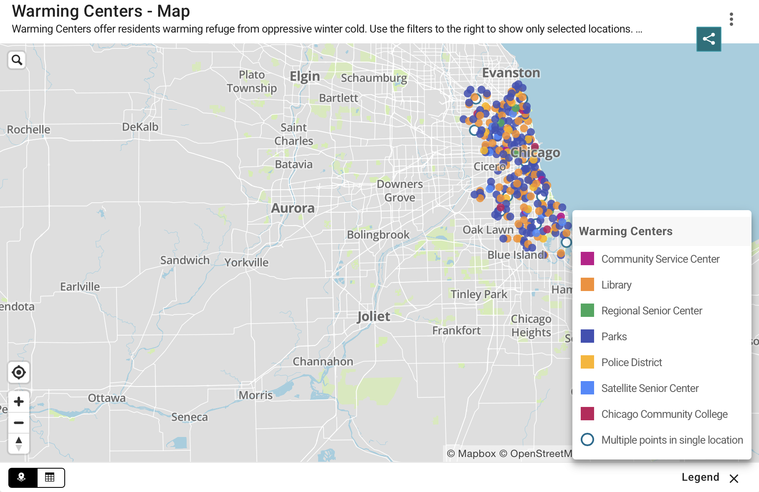Click a cluster marker near Blue Island
The height and width of the screenshot is (492, 759).
567,242
